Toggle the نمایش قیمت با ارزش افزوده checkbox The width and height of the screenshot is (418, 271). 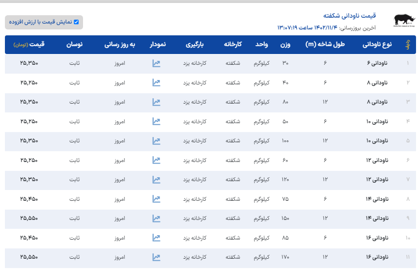coord(76,22)
